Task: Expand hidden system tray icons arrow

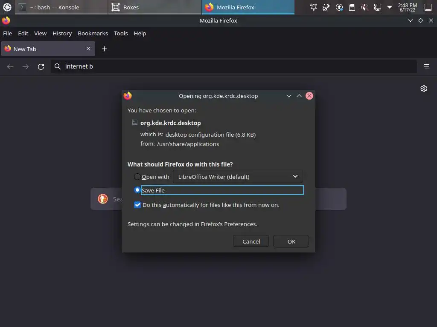Action: [x=390, y=7]
